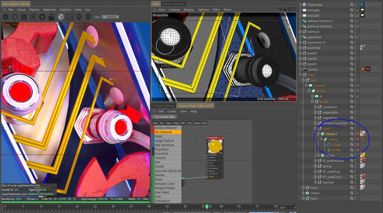Open Octane settings via the gear icon

[42, 17]
